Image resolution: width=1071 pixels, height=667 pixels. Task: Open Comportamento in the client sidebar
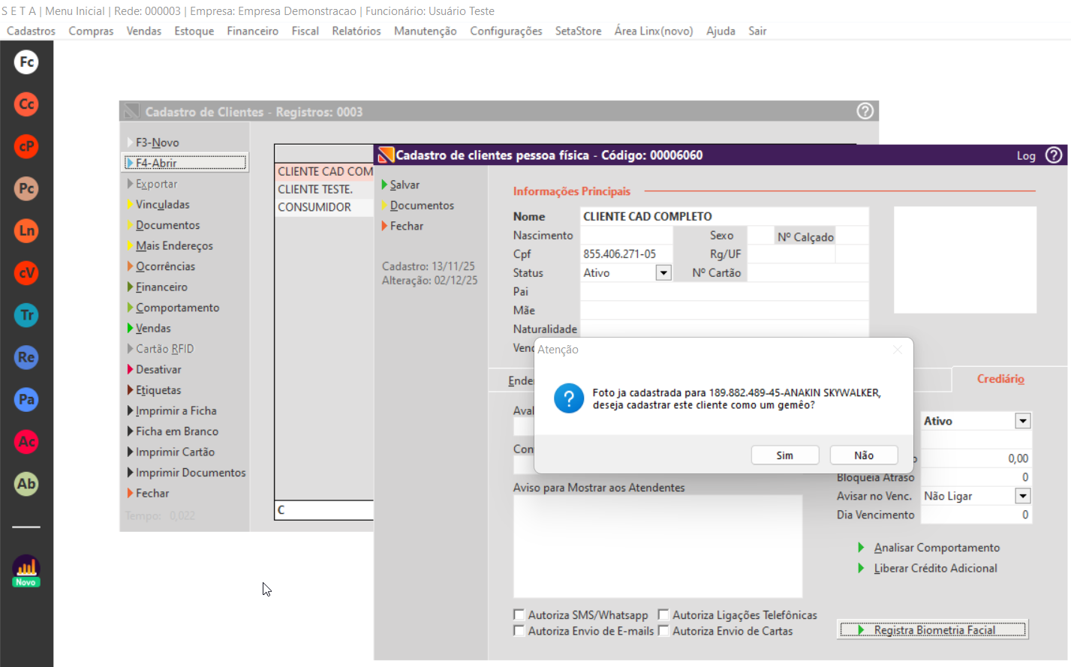(177, 308)
